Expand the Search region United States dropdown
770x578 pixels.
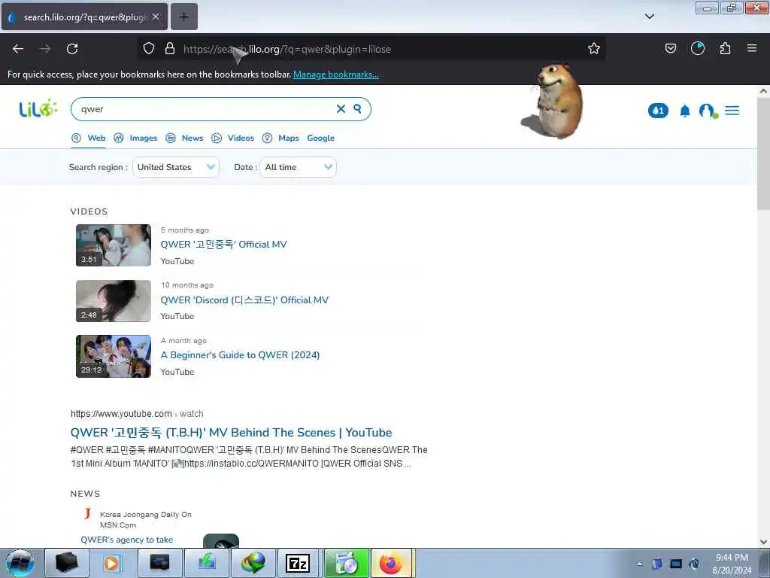(x=176, y=167)
